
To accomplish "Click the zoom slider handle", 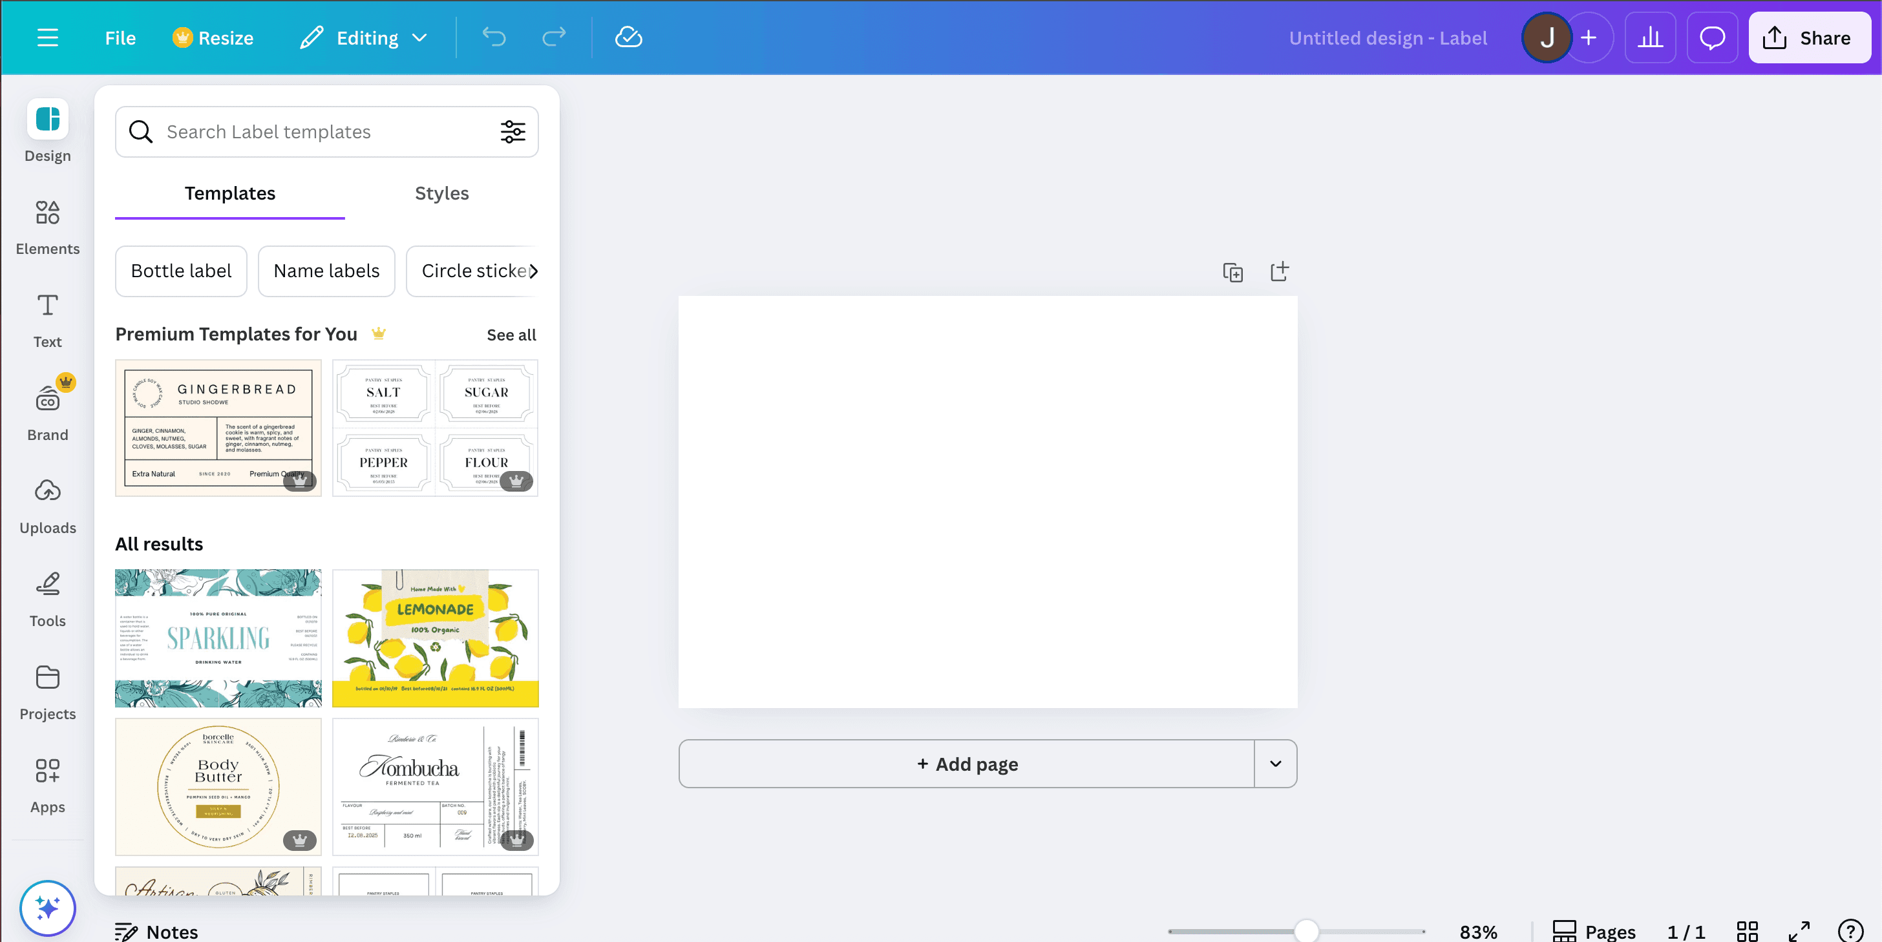I will (1306, 931).
